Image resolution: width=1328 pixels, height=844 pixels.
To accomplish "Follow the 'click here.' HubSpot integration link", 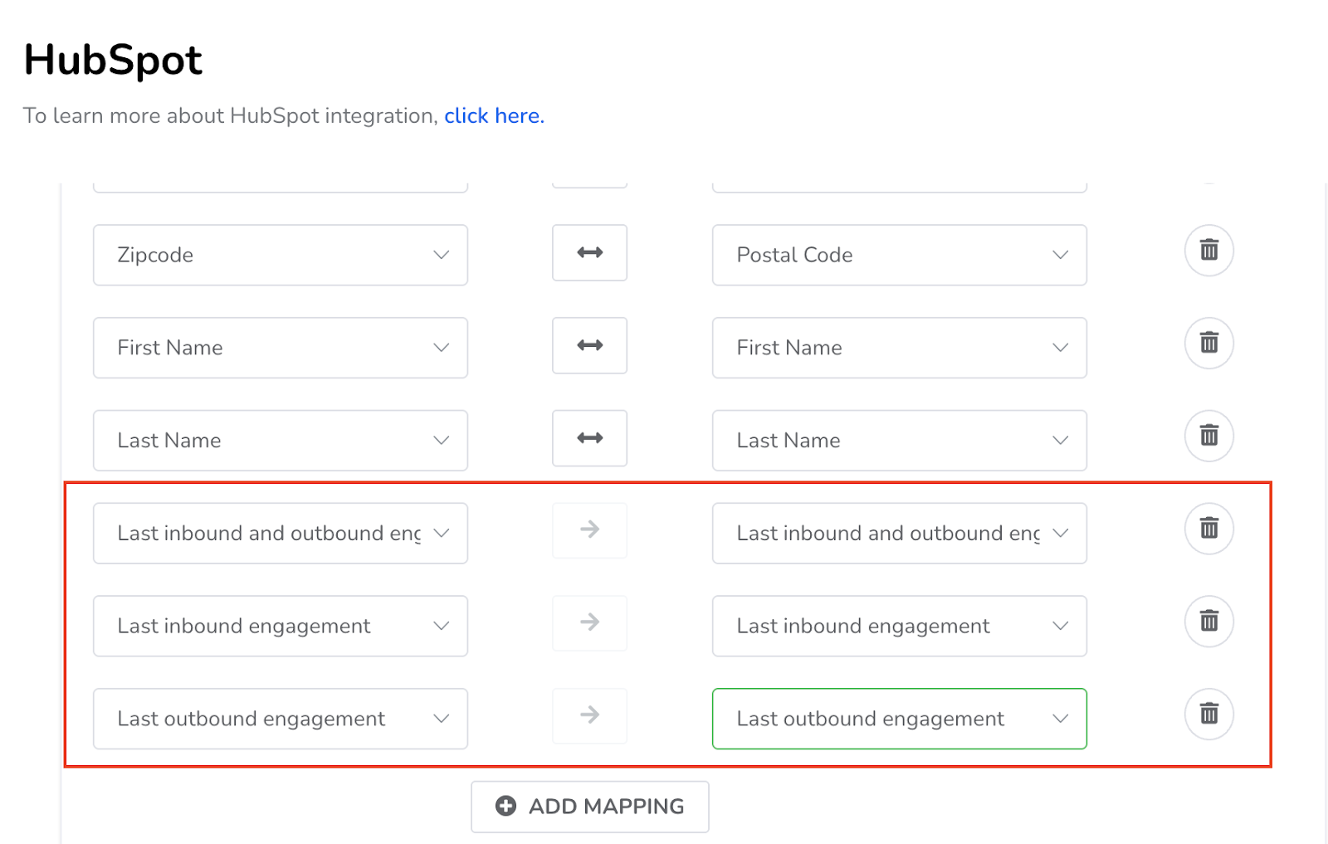I will (494, 115).
